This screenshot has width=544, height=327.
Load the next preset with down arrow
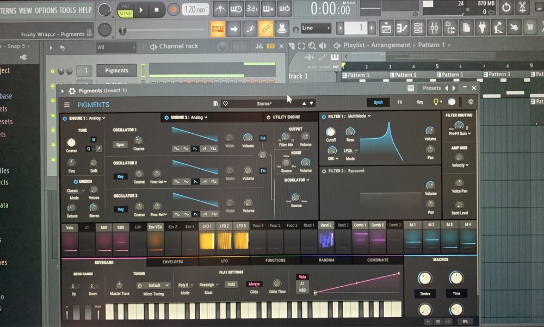click(x=312, y=103)
